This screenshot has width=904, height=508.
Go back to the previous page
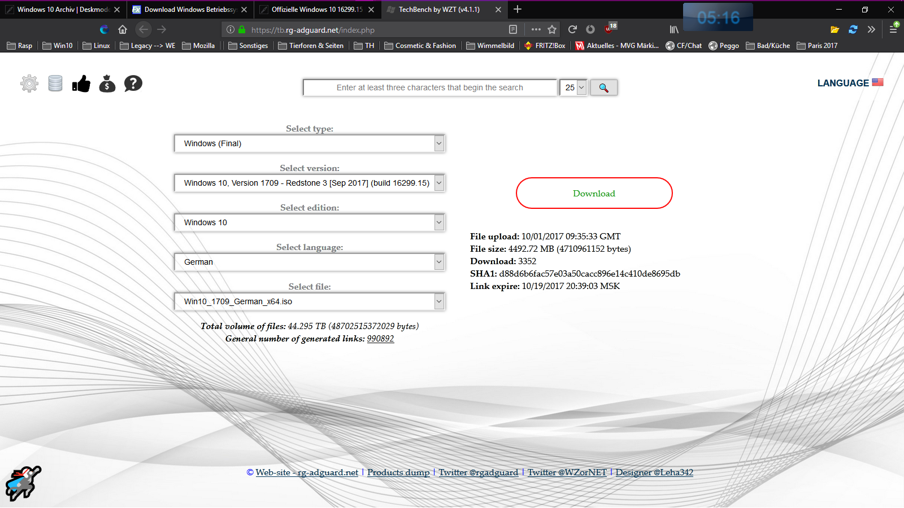pyautogui.click(x=144, y=29)
